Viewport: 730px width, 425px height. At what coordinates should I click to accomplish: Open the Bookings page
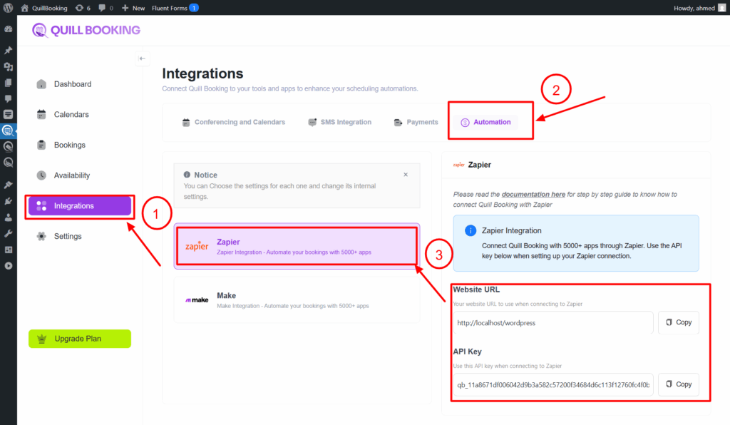[69, 145]
